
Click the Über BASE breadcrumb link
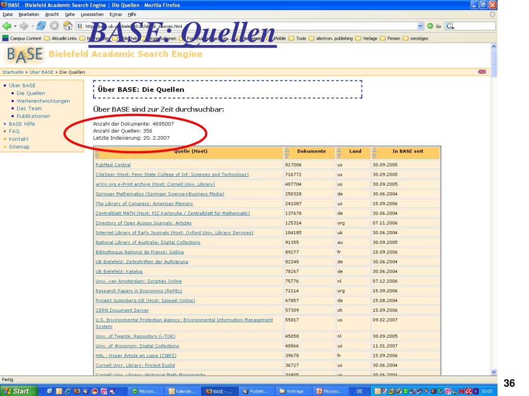41,72
